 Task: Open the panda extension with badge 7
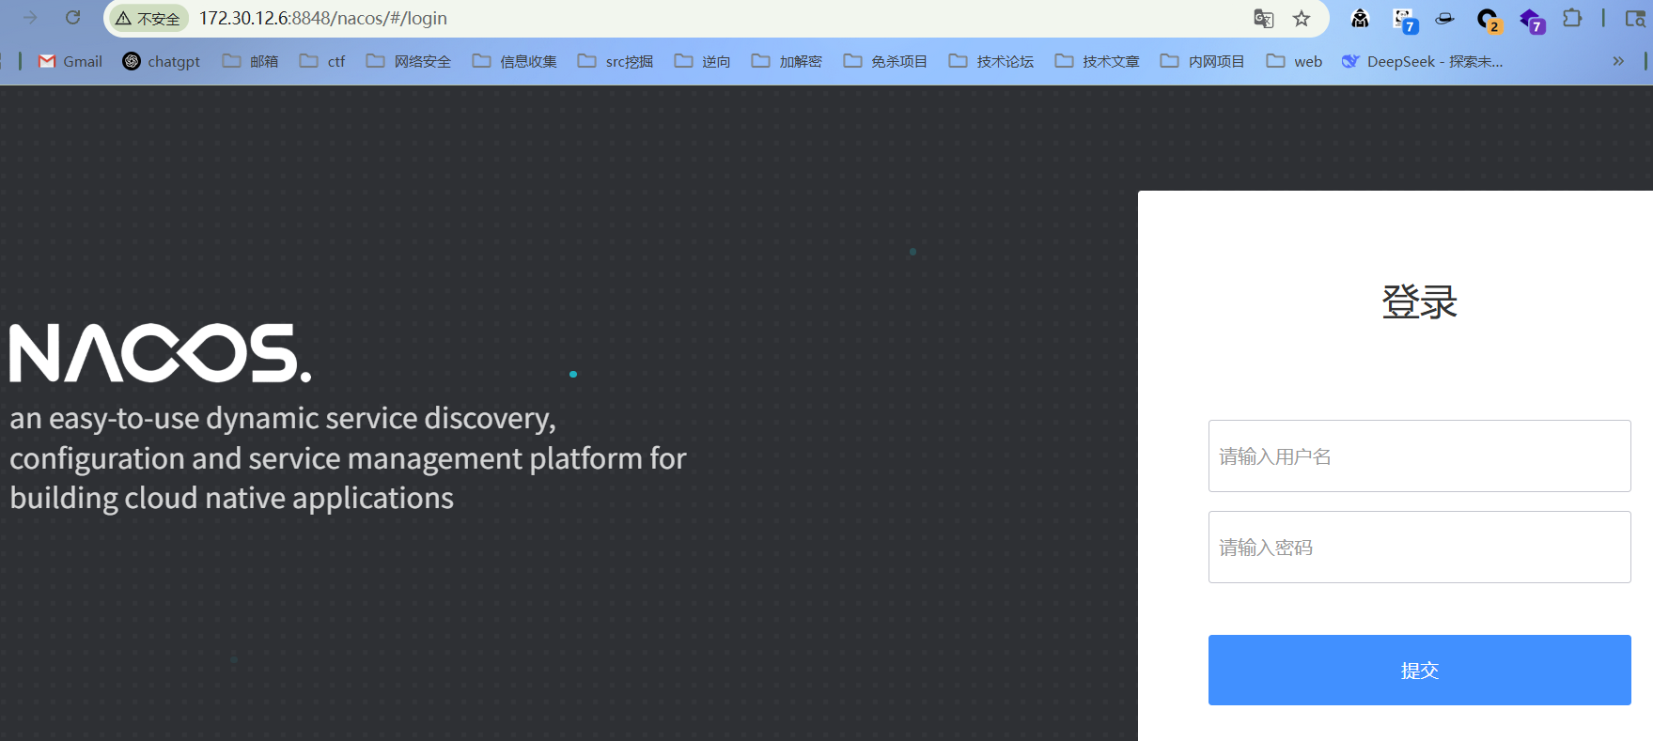click(x=1404, y=20)
